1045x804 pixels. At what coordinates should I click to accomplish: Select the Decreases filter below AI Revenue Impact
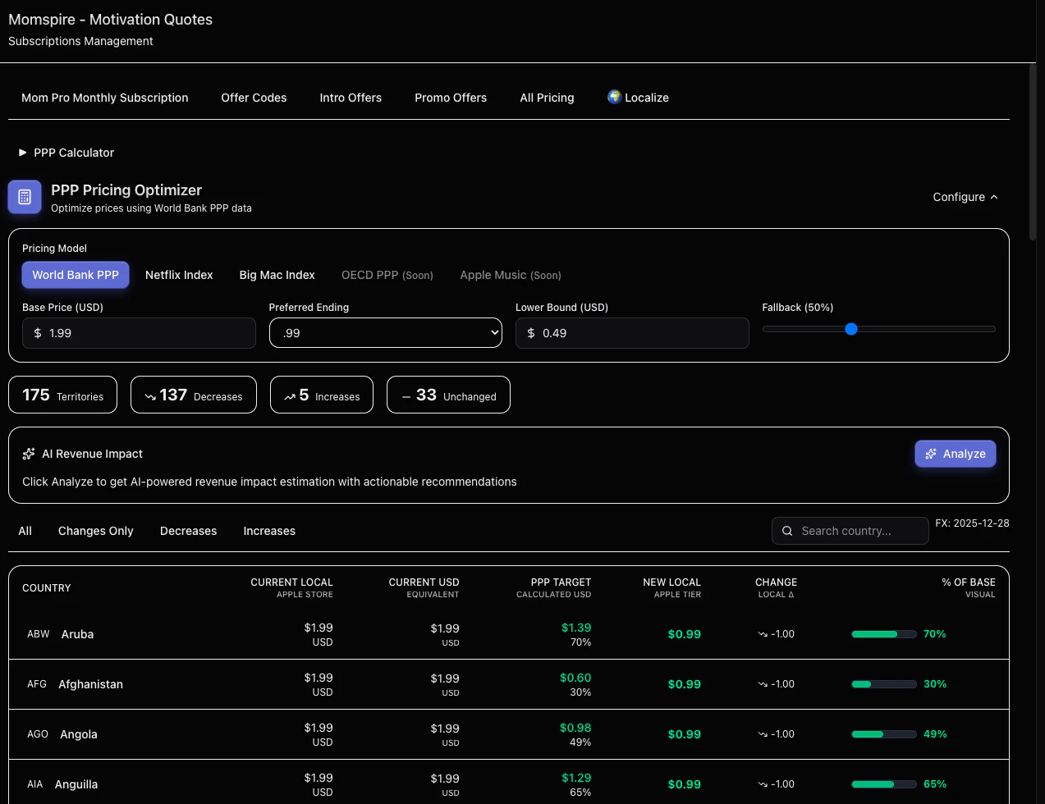188,531
